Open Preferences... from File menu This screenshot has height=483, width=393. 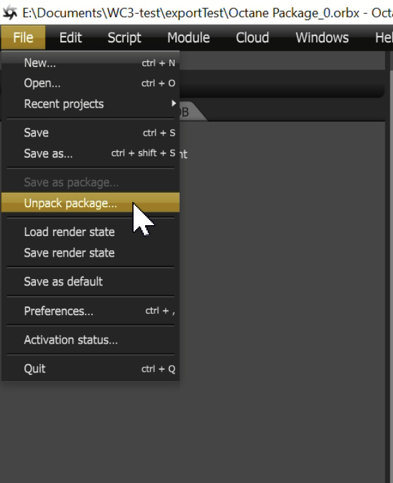click(x=58, y=311)
